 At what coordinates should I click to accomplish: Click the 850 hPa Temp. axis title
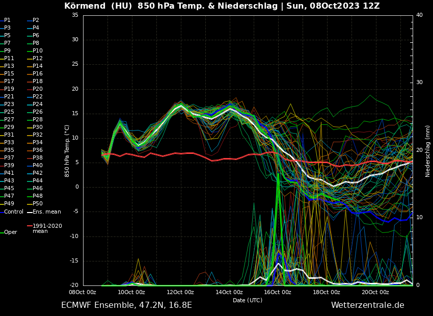(x=67, y=151)
